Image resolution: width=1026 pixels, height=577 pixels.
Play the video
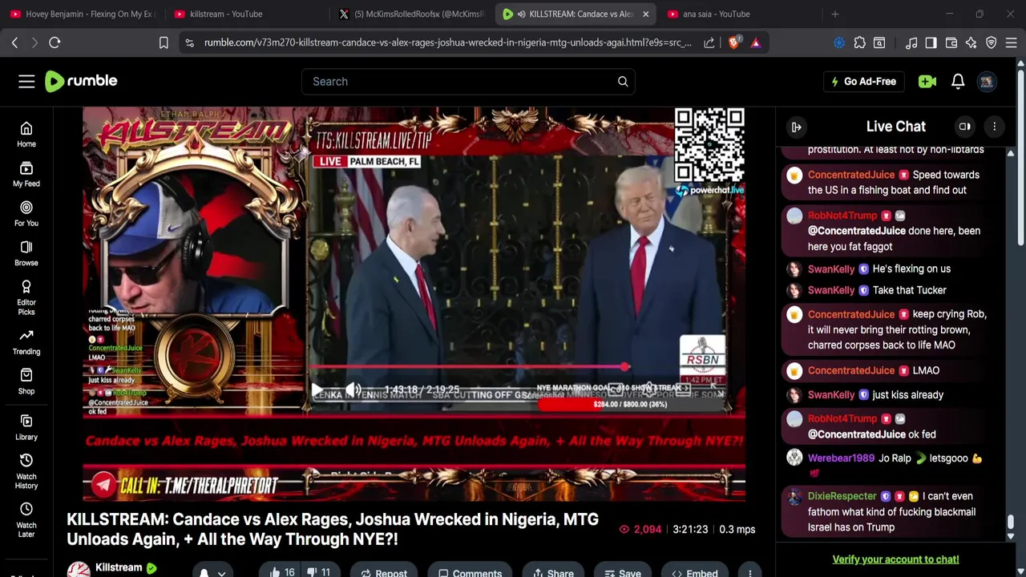point(317,390)
